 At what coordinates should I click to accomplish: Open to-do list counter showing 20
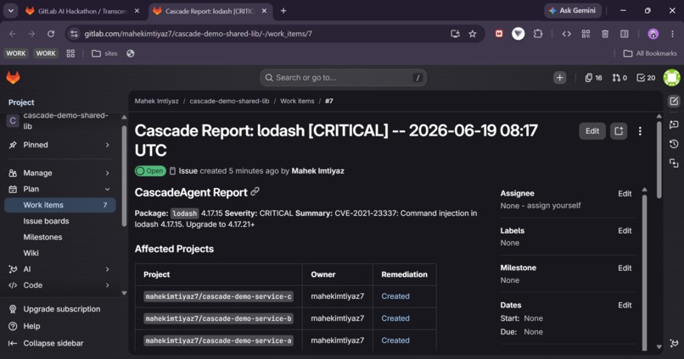point(646,78)
